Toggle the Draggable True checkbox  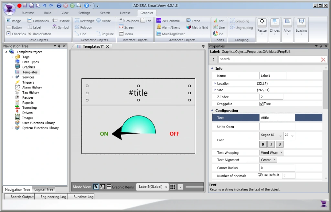pyautogui.click(x=261, y=104)
